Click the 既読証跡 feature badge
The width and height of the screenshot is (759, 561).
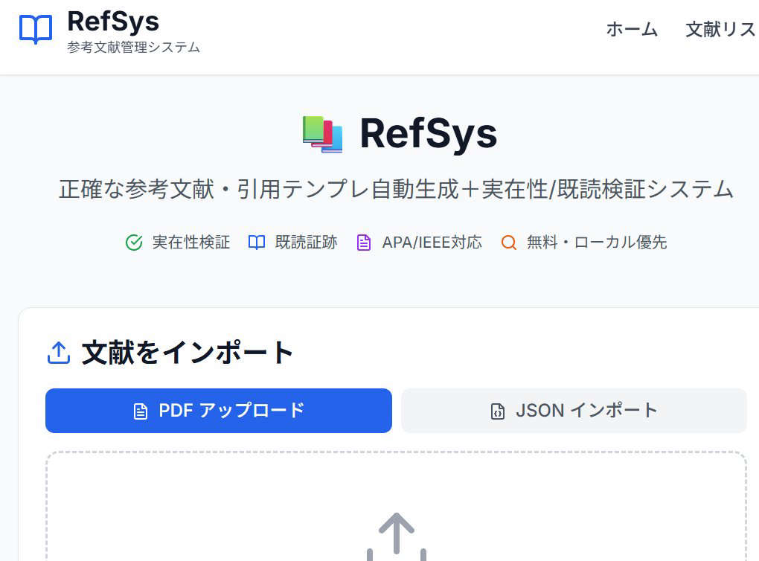(292, 242)
